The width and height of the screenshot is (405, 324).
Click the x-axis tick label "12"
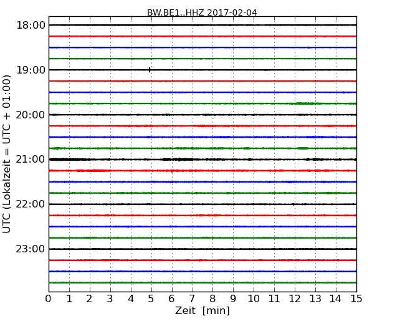point(295,299)
